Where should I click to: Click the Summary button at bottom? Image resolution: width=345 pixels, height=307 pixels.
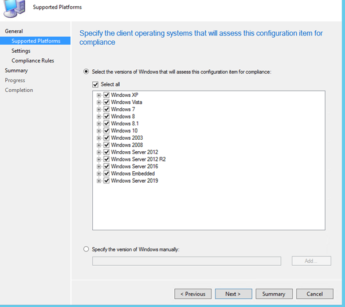click(274, 294)
